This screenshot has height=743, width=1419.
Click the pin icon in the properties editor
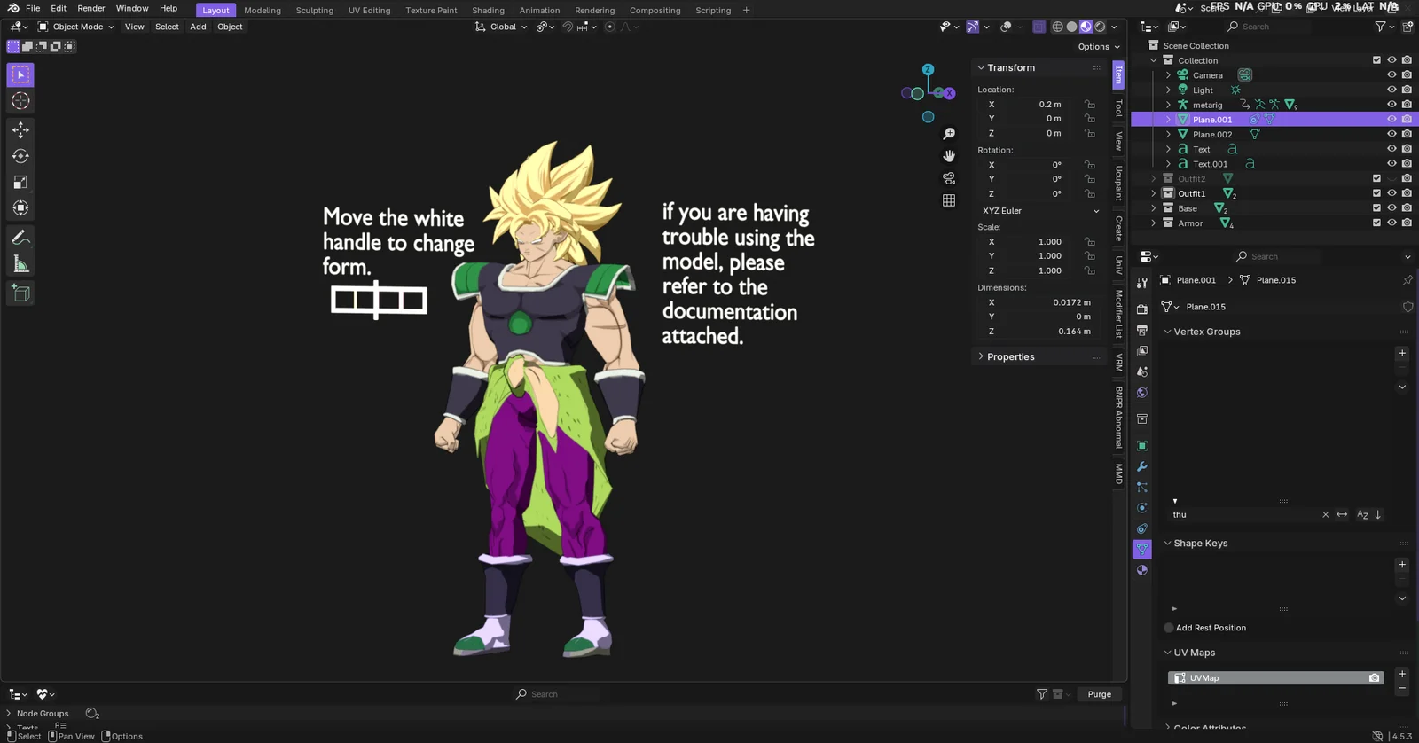[x=1407, y=280]
